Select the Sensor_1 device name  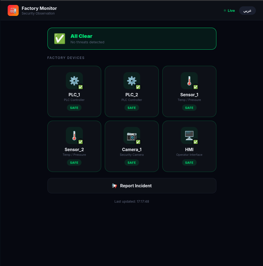coord(189,95)
